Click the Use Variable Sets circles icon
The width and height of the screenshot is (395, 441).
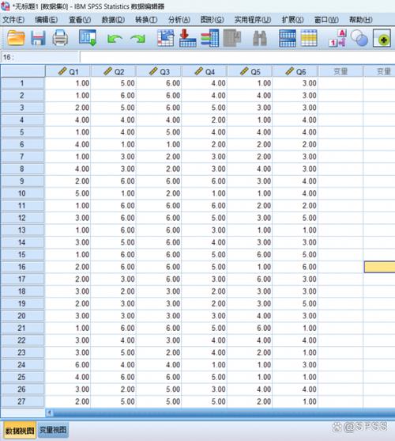pyautogui.click(x=359, y=38)
